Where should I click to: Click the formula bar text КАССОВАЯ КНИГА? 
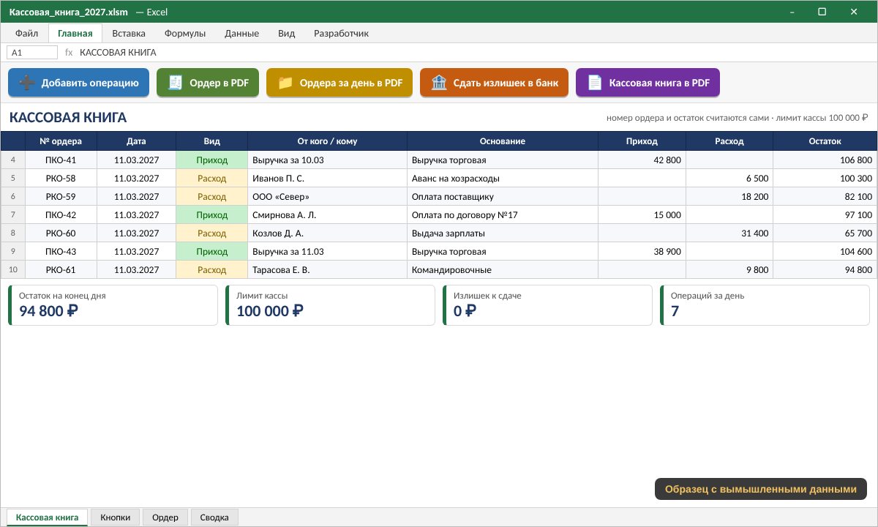[118, 53]
